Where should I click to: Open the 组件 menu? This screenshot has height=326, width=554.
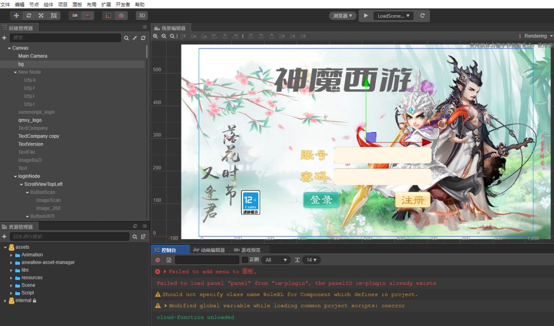click(x=48, y=4)
